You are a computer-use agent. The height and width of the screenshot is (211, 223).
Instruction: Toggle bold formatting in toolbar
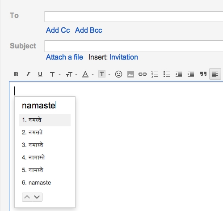[16, 74]
